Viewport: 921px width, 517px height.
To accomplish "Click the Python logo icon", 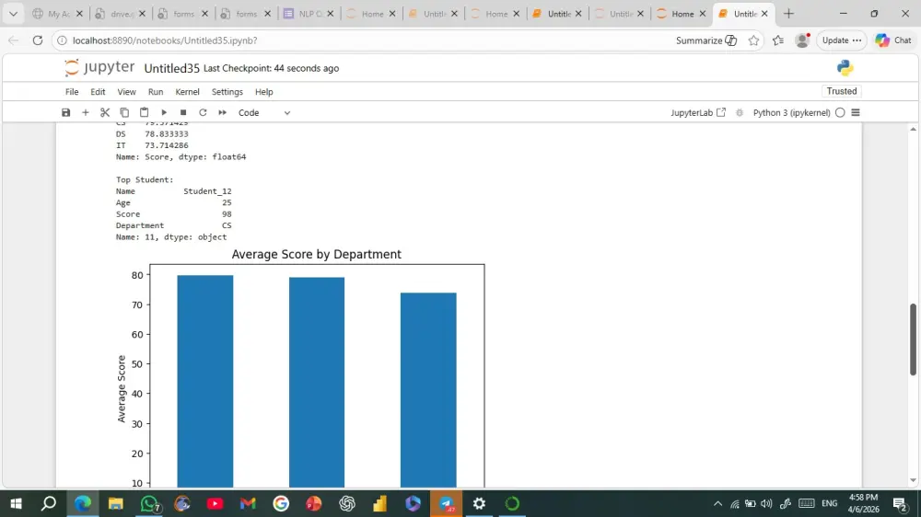I will 845,68.
